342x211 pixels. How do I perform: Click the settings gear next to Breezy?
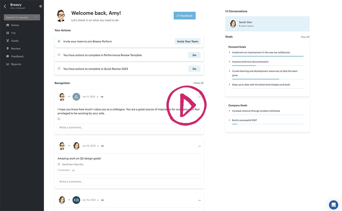pos(40,6)
